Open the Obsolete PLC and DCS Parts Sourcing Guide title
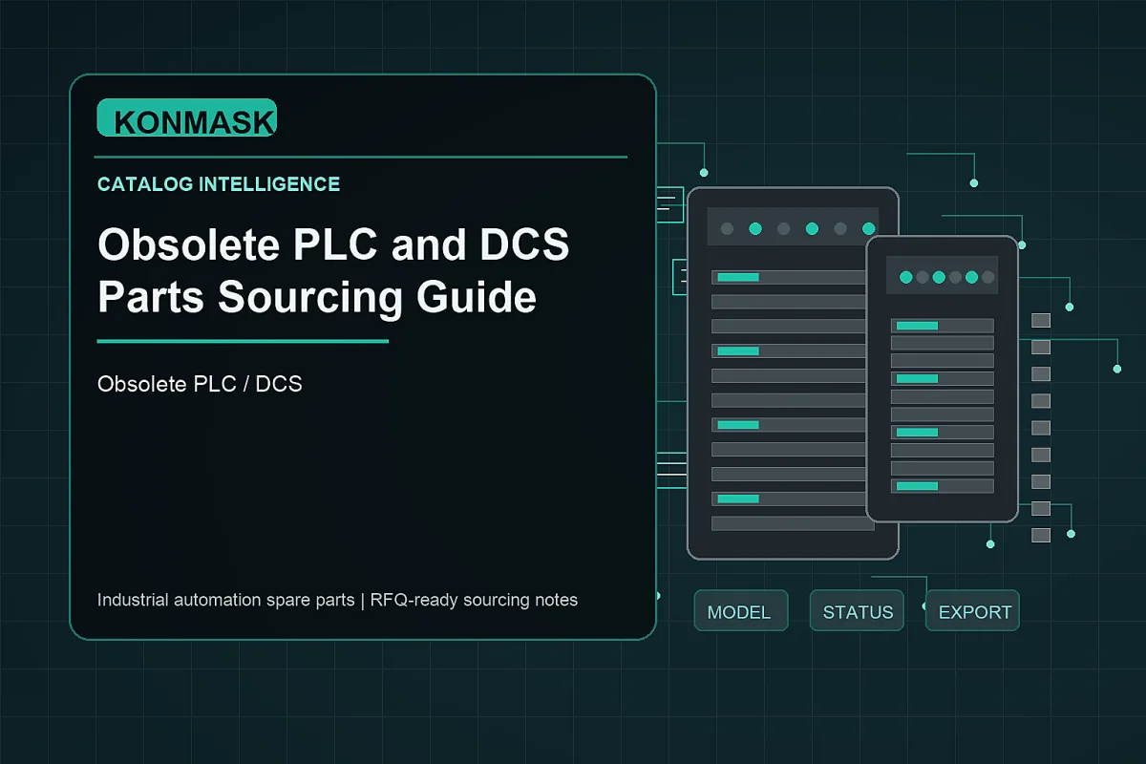The height and width of the screenshot is (764, 1146). pyautogui.click(x=333, y=272)
